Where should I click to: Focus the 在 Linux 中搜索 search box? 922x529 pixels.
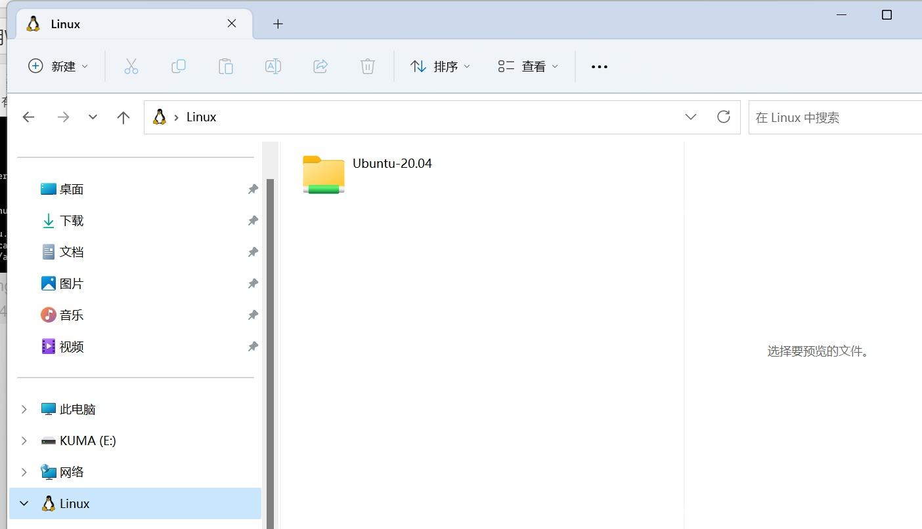[x=835, y=117]
